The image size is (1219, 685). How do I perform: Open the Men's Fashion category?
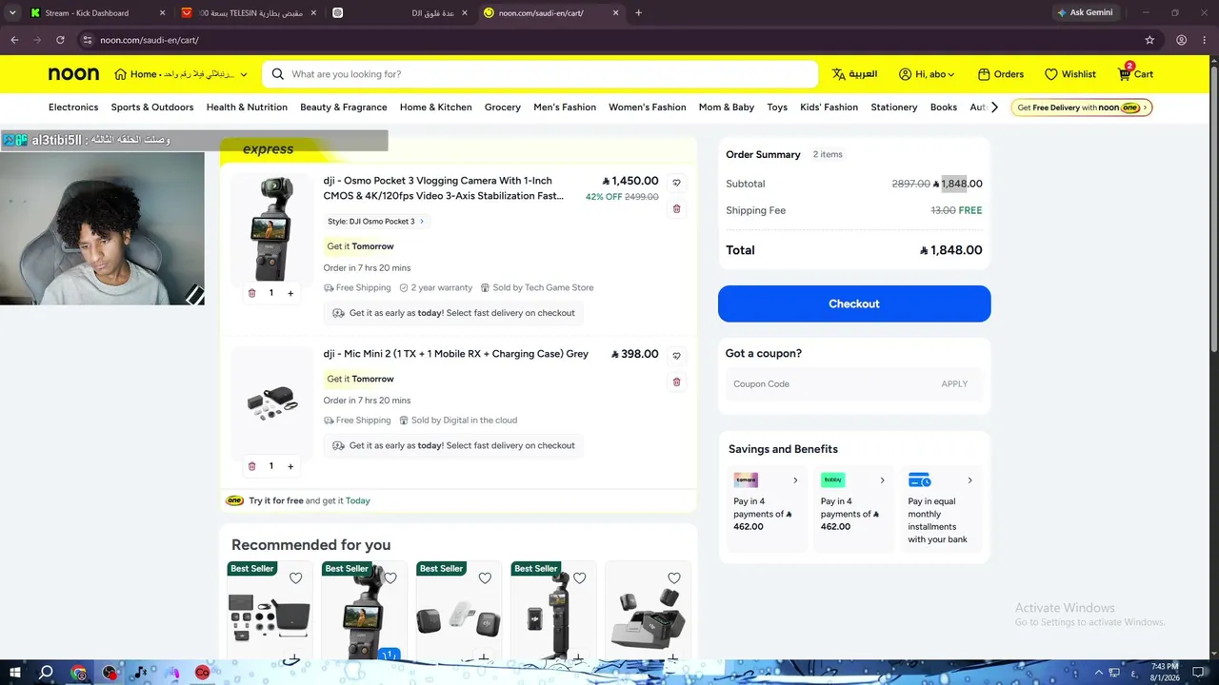point(565,108)
